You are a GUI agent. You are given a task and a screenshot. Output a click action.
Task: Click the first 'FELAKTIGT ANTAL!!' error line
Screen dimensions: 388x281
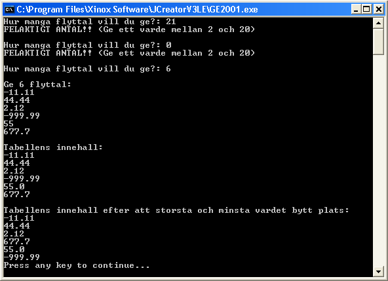[129, 29]
